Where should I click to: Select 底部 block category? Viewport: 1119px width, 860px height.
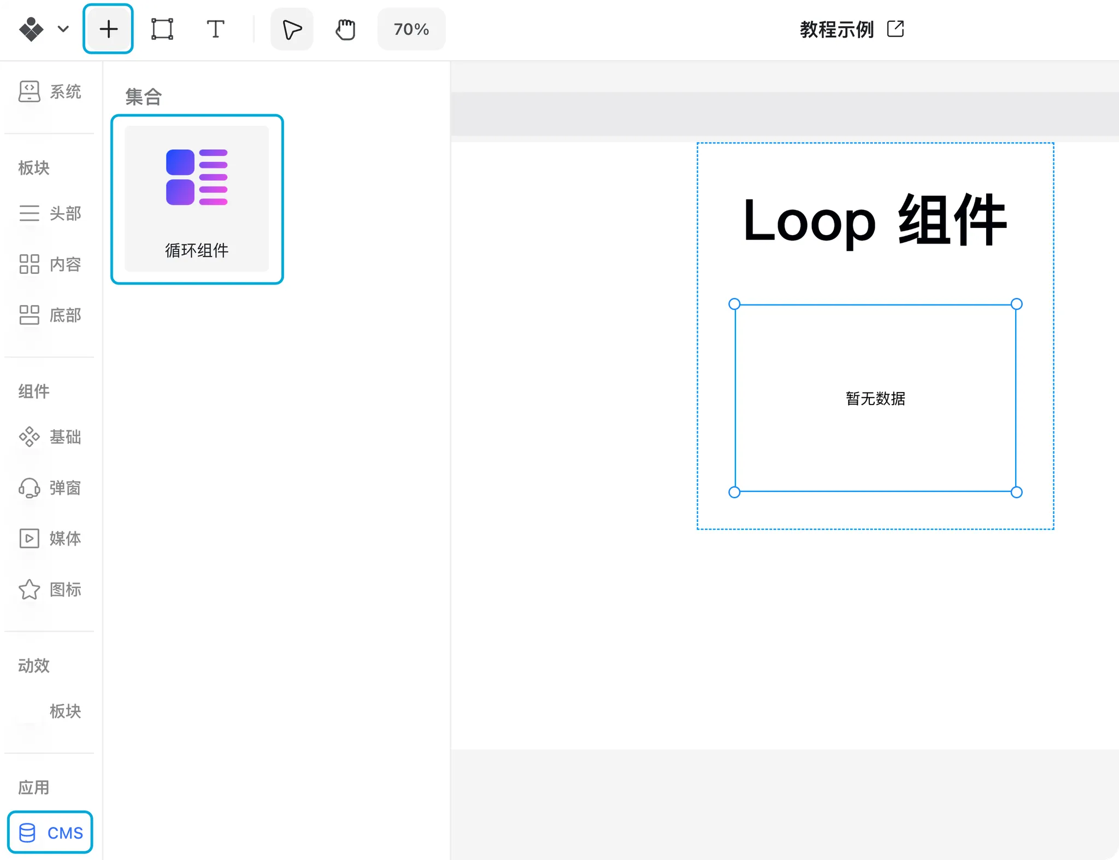[x=50, y=315]
